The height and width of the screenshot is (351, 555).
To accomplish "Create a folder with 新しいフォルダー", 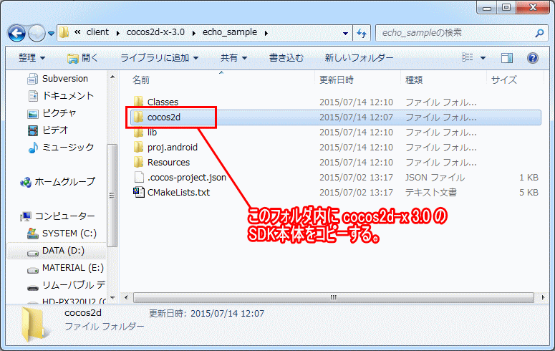I will pos(359,58).
